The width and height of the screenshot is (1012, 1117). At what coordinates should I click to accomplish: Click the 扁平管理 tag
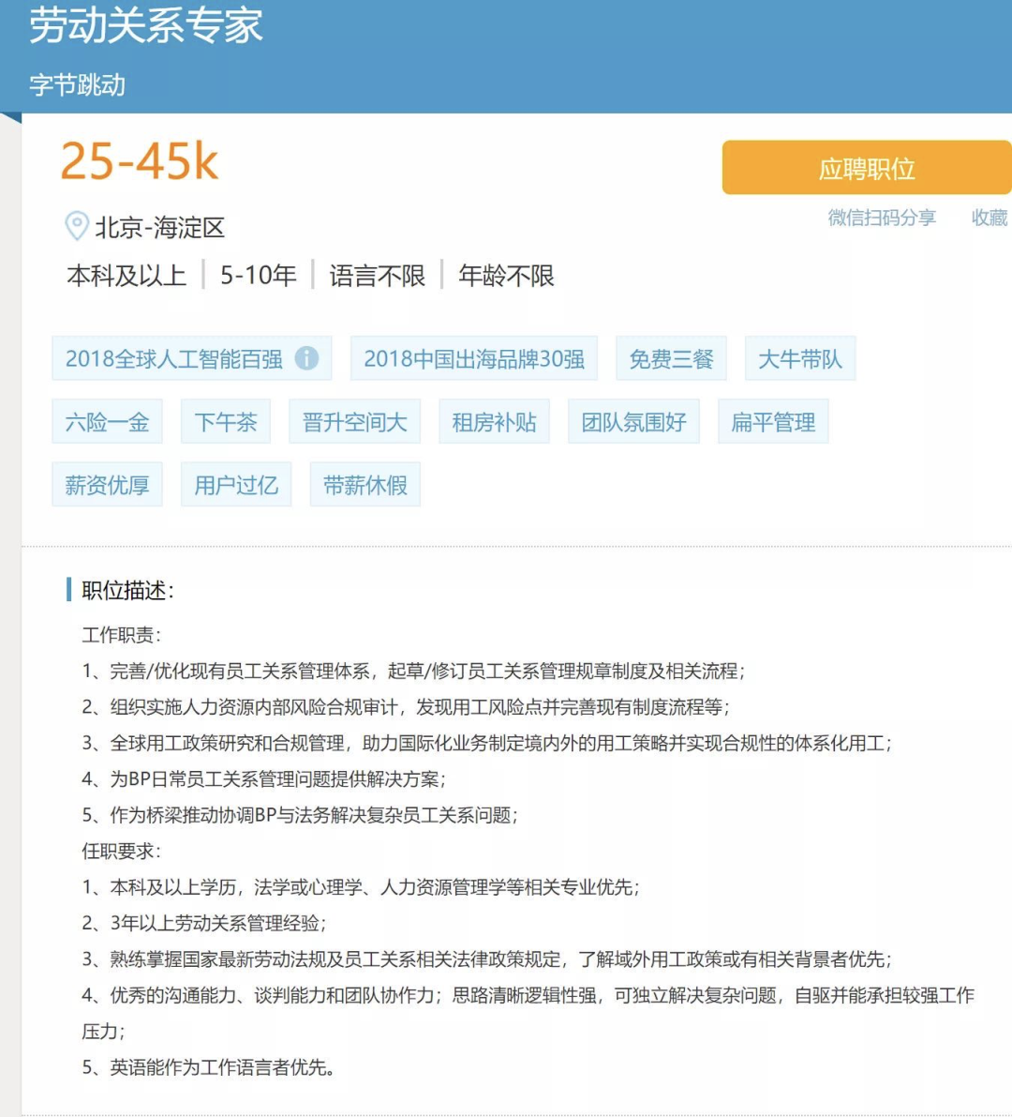(x=773, y=421)
